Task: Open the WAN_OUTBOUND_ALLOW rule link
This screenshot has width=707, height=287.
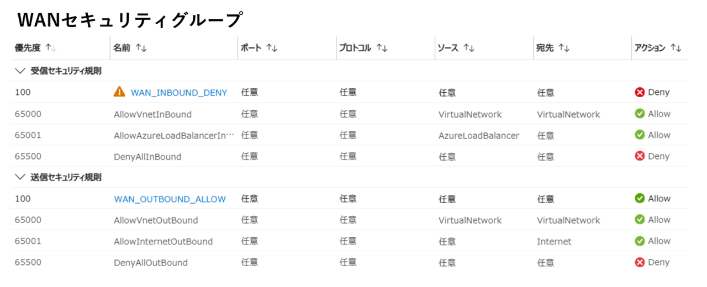Action: [x=170, y=199]
